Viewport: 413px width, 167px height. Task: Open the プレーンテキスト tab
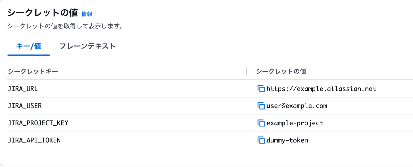tap(87, 46)
